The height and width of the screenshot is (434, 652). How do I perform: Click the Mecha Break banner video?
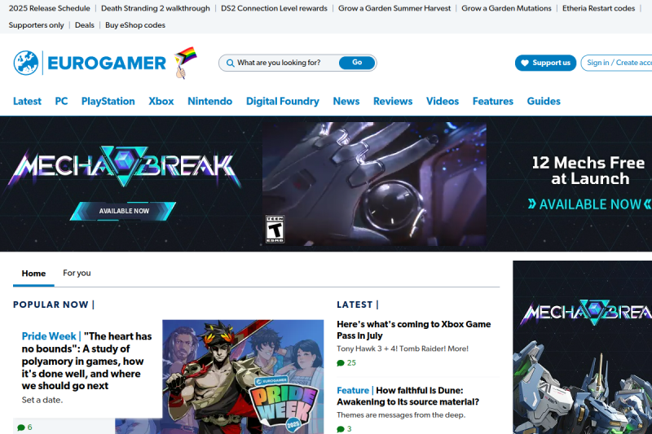[374, 184]
